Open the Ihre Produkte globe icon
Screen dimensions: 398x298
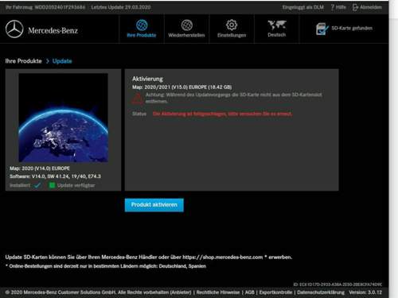pyautogui.click(x=142, y=25)
